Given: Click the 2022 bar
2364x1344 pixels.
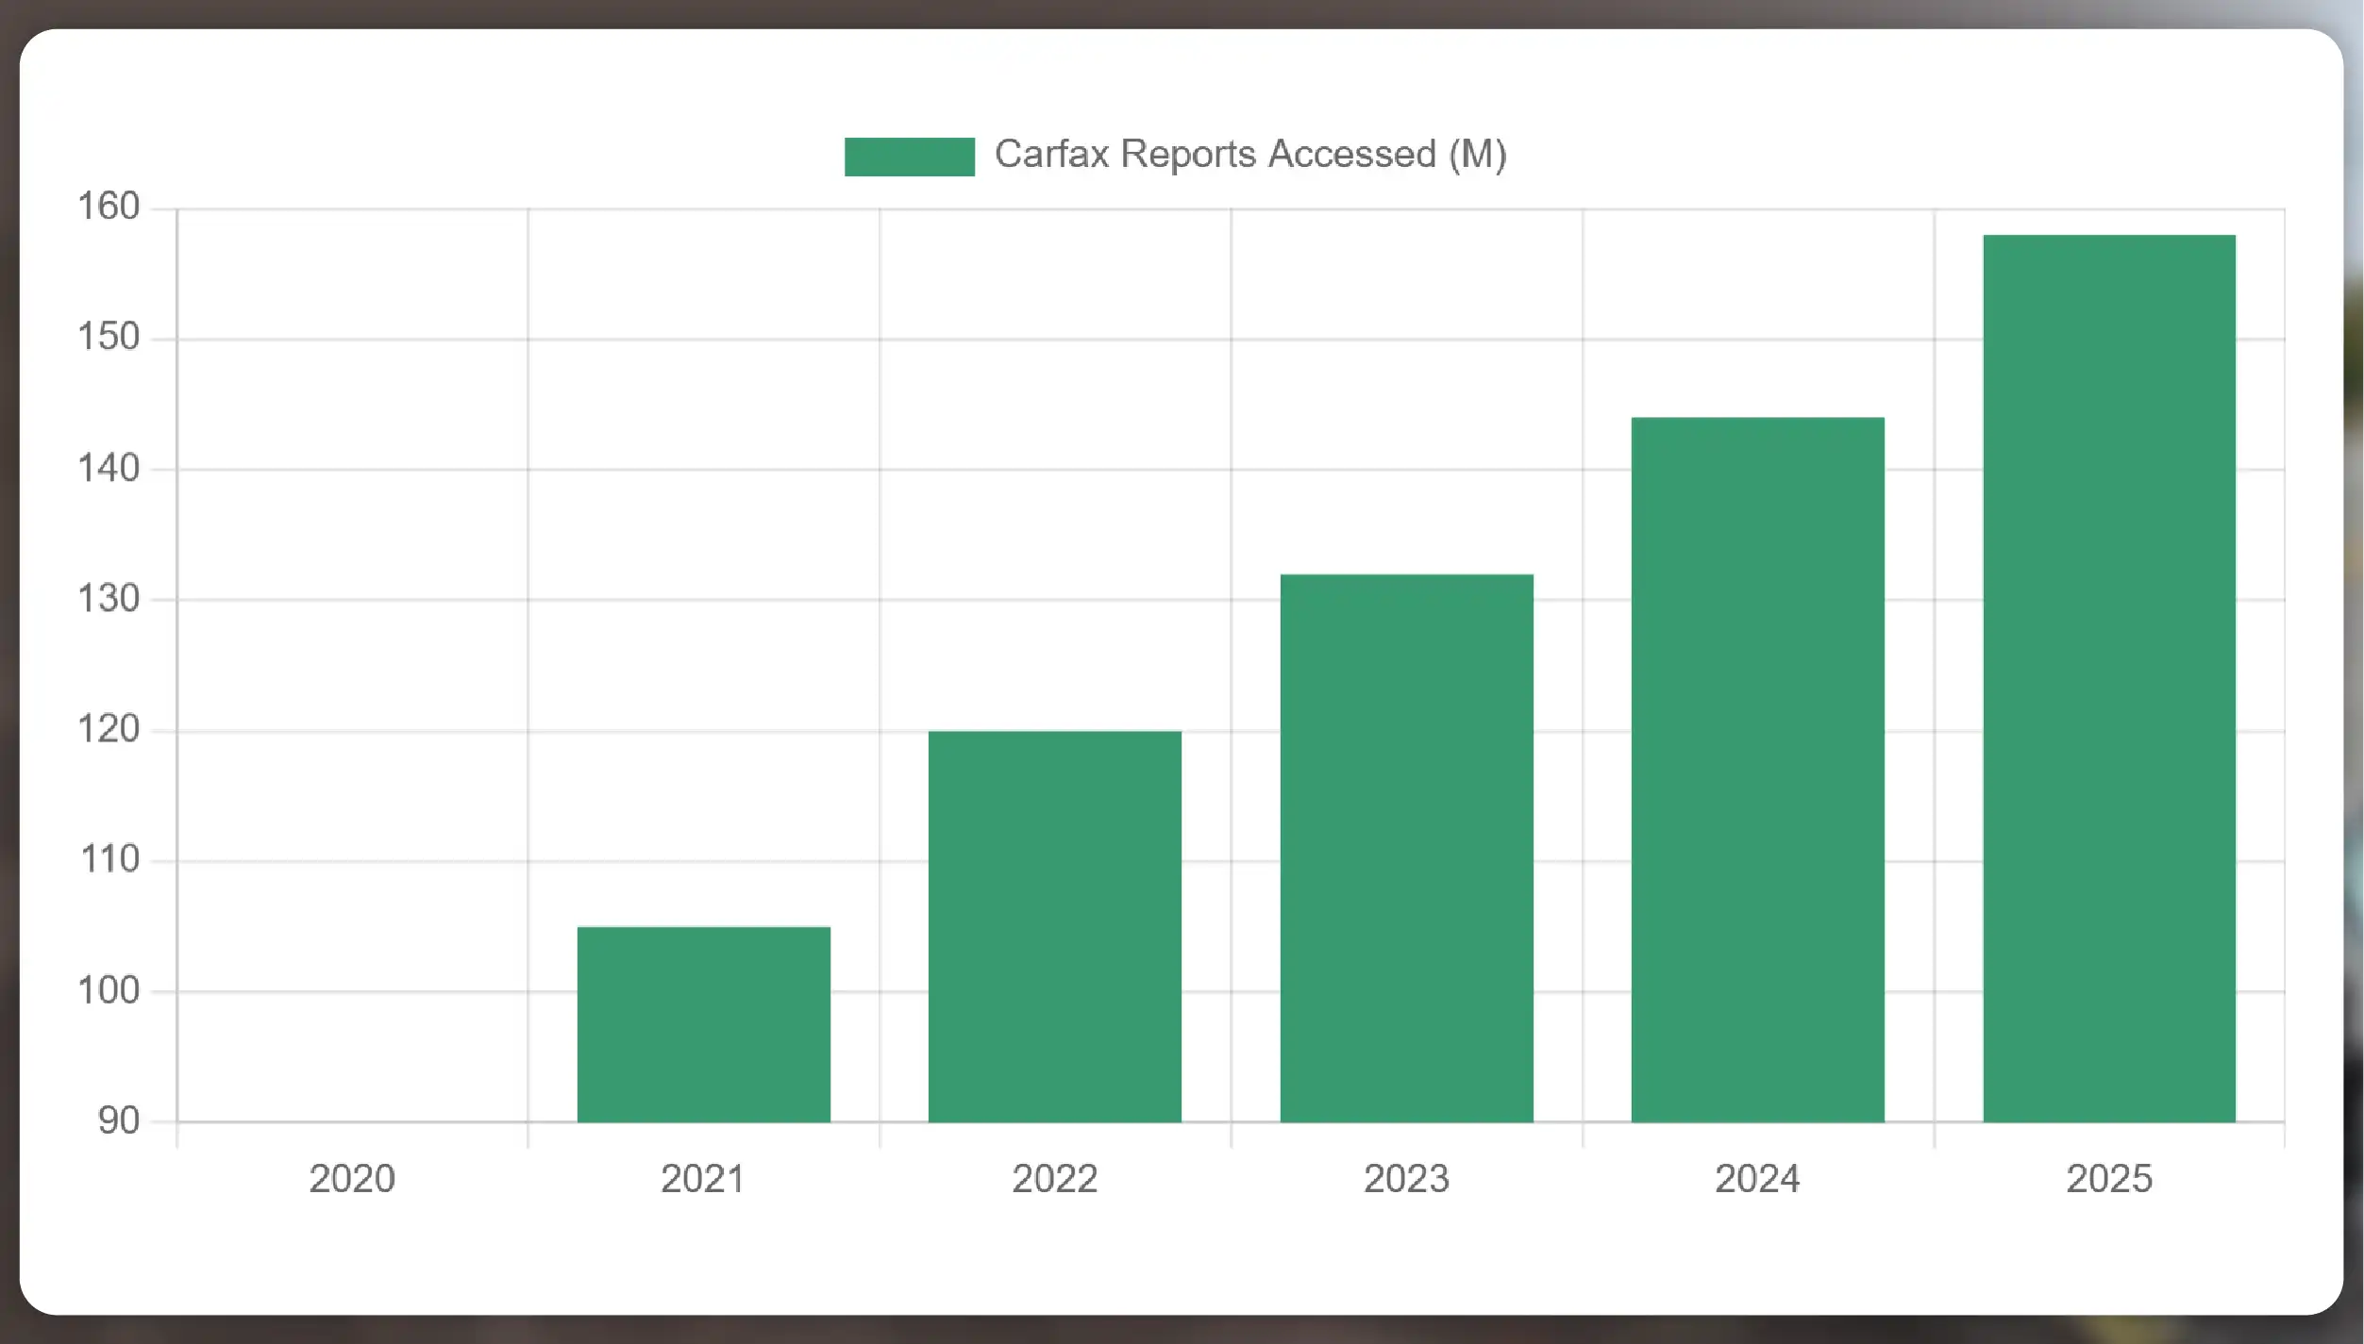Looking at the screenshot, I should [x=1054, y=926].
